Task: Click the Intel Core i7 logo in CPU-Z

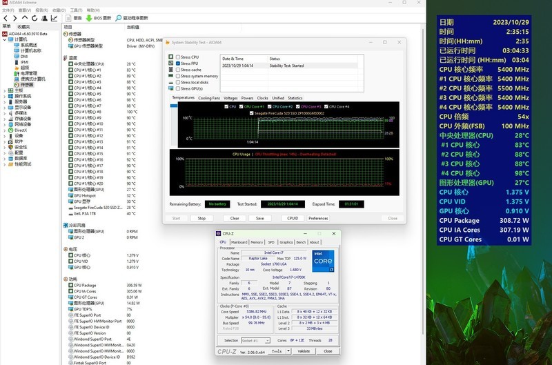Action: point(323,261)
